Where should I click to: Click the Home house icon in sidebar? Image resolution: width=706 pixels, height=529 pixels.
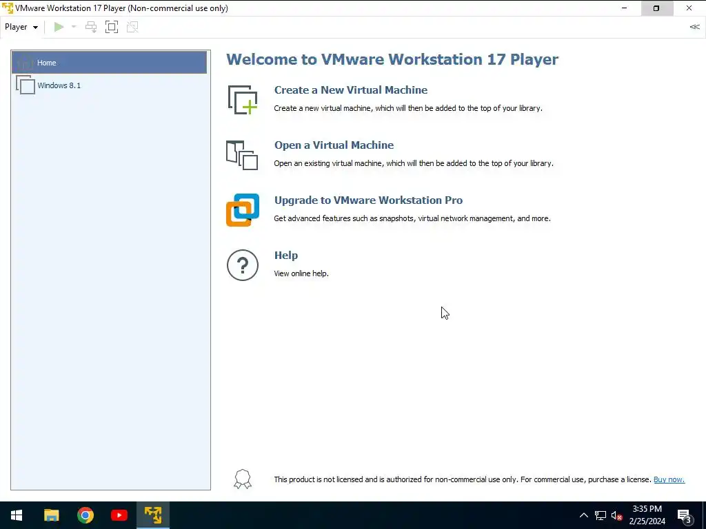click(x=26, y=62)
